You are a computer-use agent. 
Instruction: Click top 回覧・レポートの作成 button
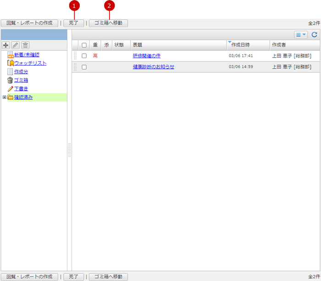(x=29, y=23)
